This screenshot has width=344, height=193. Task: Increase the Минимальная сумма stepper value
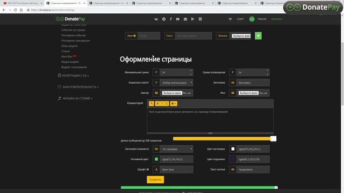coord(191,70)
